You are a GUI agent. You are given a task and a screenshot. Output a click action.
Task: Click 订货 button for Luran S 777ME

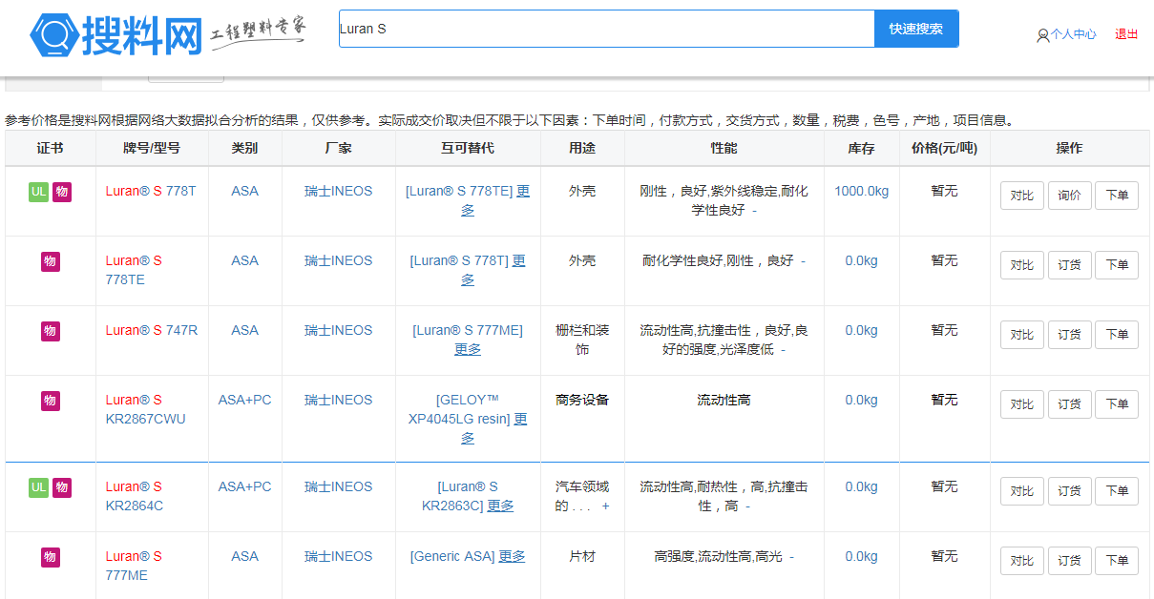click(x=1069, y=561)
